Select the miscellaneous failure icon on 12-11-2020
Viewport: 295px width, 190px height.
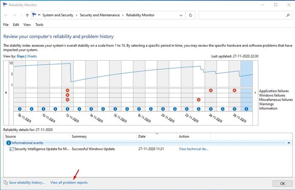[x=67, y=99]
